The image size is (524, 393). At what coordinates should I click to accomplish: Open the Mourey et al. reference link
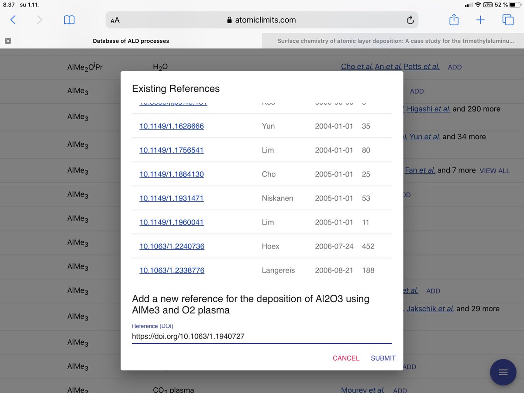pos(362,390)
